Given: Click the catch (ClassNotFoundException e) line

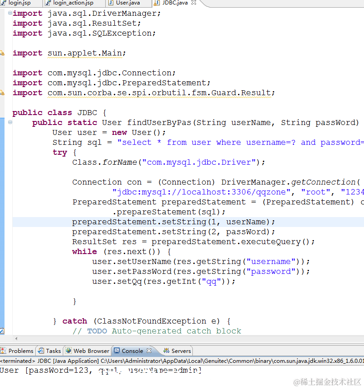Looking at the screenshot, I should click(142, 321).
